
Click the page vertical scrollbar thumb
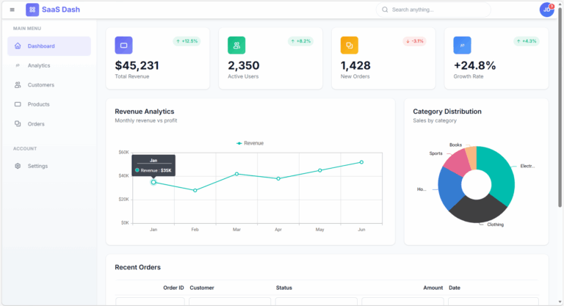point(560,106)
